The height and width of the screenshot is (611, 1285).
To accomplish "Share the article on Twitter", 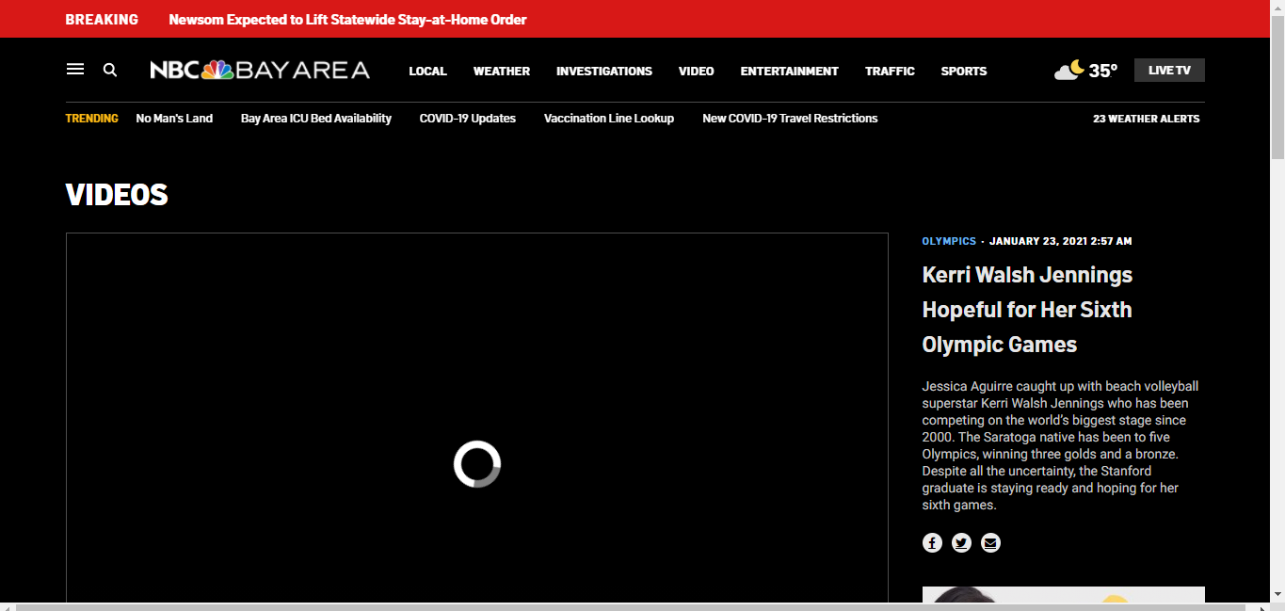I will (x=961, y=542).
